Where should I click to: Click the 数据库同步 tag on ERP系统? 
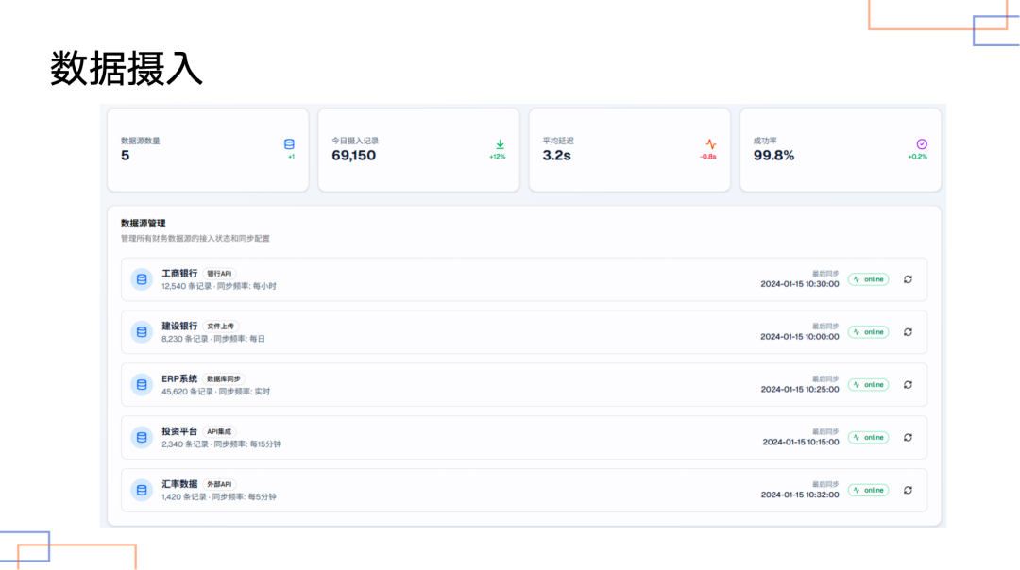pos(224,379)
